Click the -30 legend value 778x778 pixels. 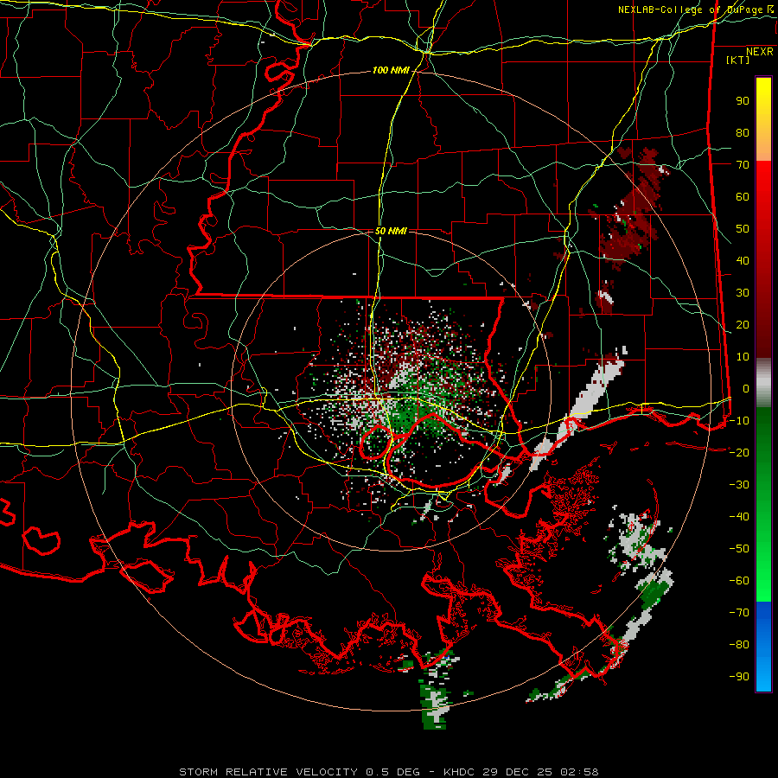[739, 485]
